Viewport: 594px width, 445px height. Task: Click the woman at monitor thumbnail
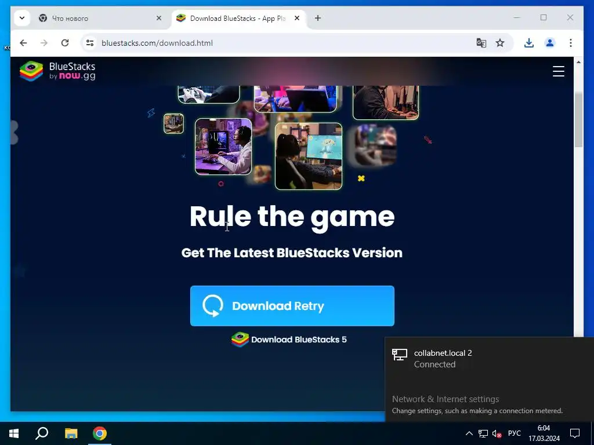[309, 156]
